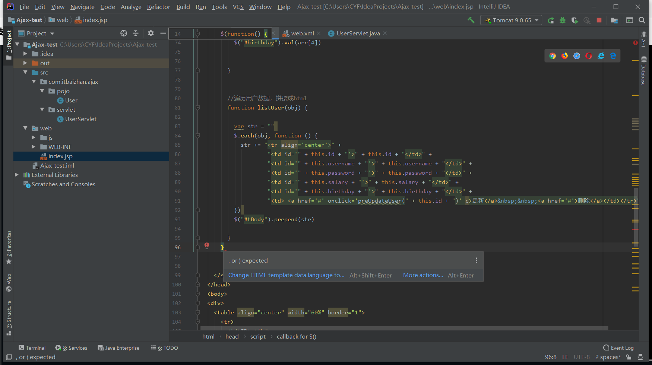
Task: Click Run with Coverage icon
Action: click(575, 20)
